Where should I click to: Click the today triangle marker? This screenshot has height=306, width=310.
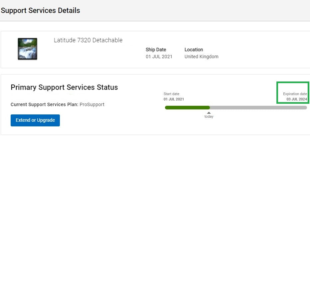pyautogui.click(x=209, y=113)
